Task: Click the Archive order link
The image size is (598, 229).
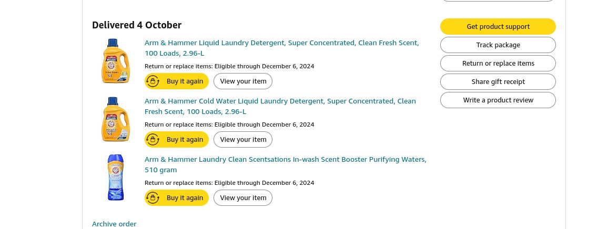Action: [114, 224]
